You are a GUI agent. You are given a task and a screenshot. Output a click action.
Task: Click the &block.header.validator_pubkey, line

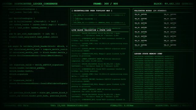(27, 68)
